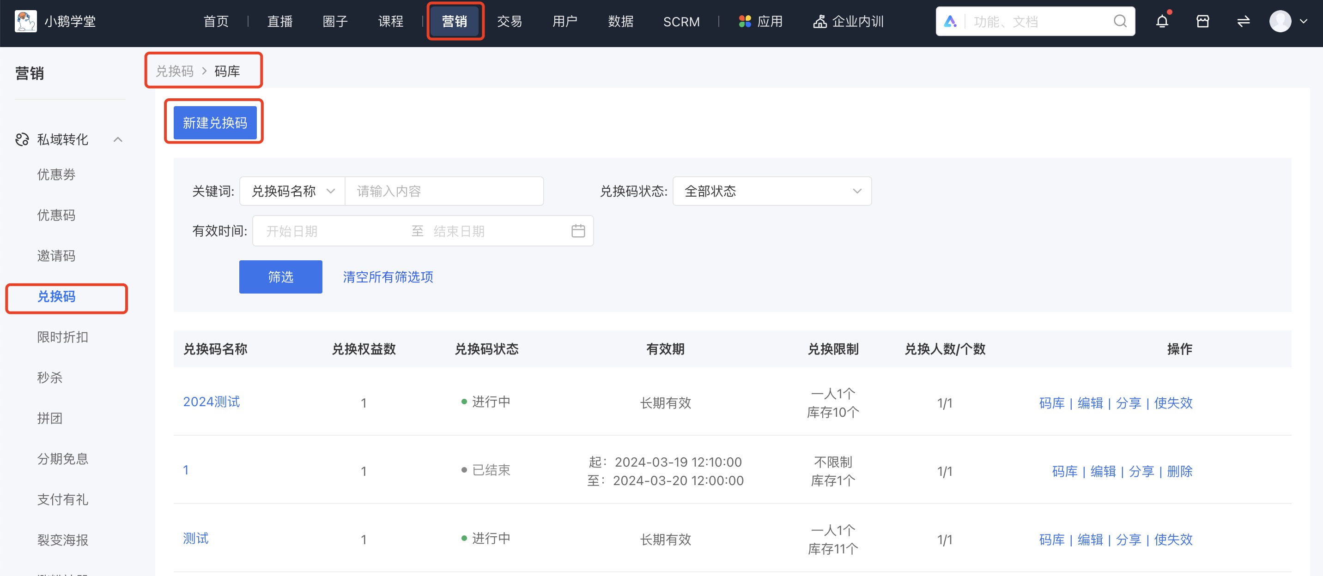Click the switch-account transfer arrows icon

pyautogui.click(x=1244, y=21)
